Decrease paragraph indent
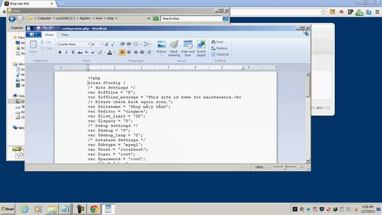This screenshot has width=382, height=215. tap(122, 44)
